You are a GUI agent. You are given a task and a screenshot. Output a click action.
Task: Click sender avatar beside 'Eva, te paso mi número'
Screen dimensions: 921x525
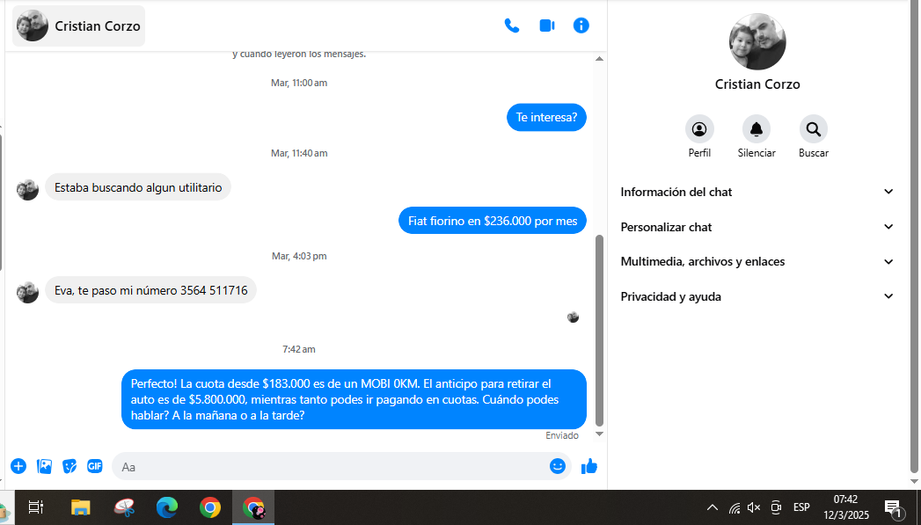27,292
